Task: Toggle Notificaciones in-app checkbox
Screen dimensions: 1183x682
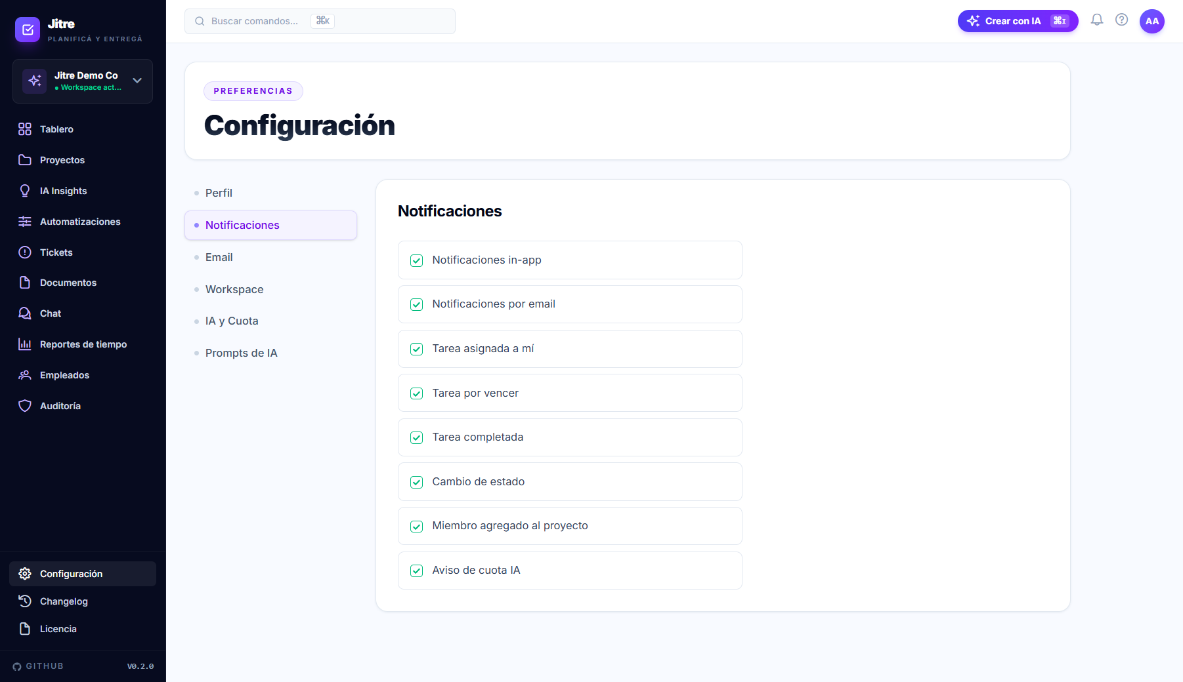Action: (416, 260)
